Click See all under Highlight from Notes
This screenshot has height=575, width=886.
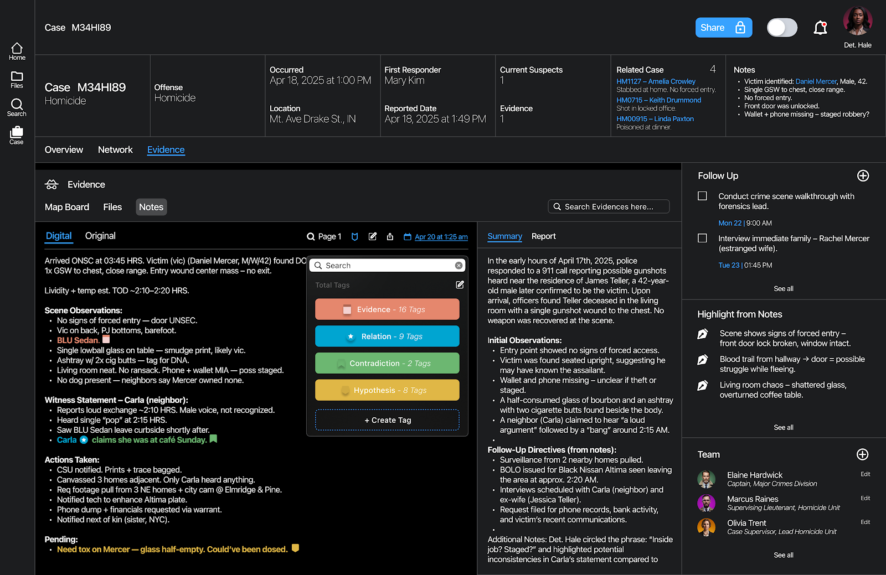[783, 428]
